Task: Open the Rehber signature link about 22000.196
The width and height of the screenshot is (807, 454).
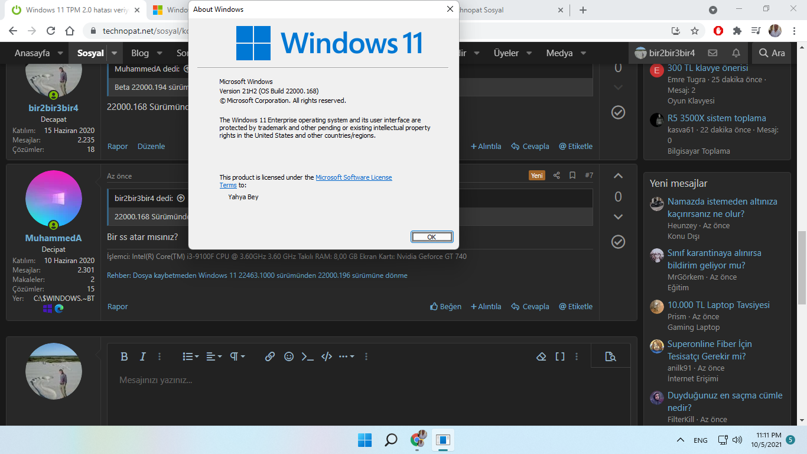Action: pyautogui.click(x=257, y=275)
